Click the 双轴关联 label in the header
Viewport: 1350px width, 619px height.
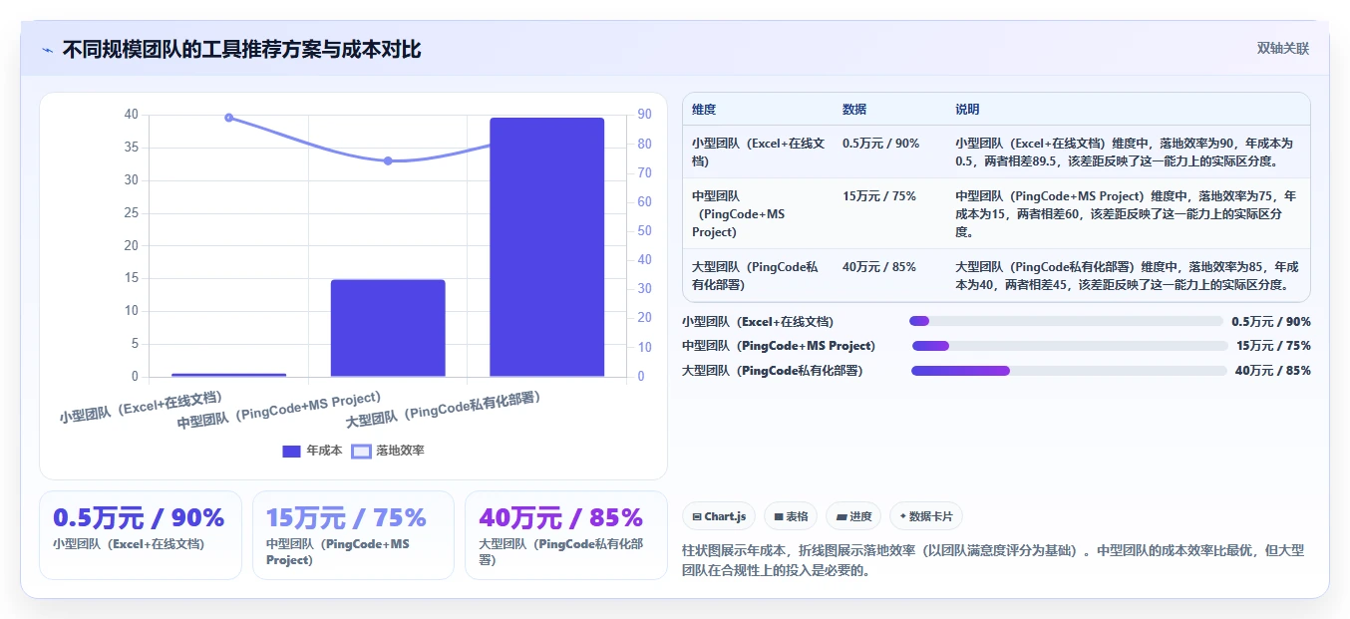click(1282, 48)
